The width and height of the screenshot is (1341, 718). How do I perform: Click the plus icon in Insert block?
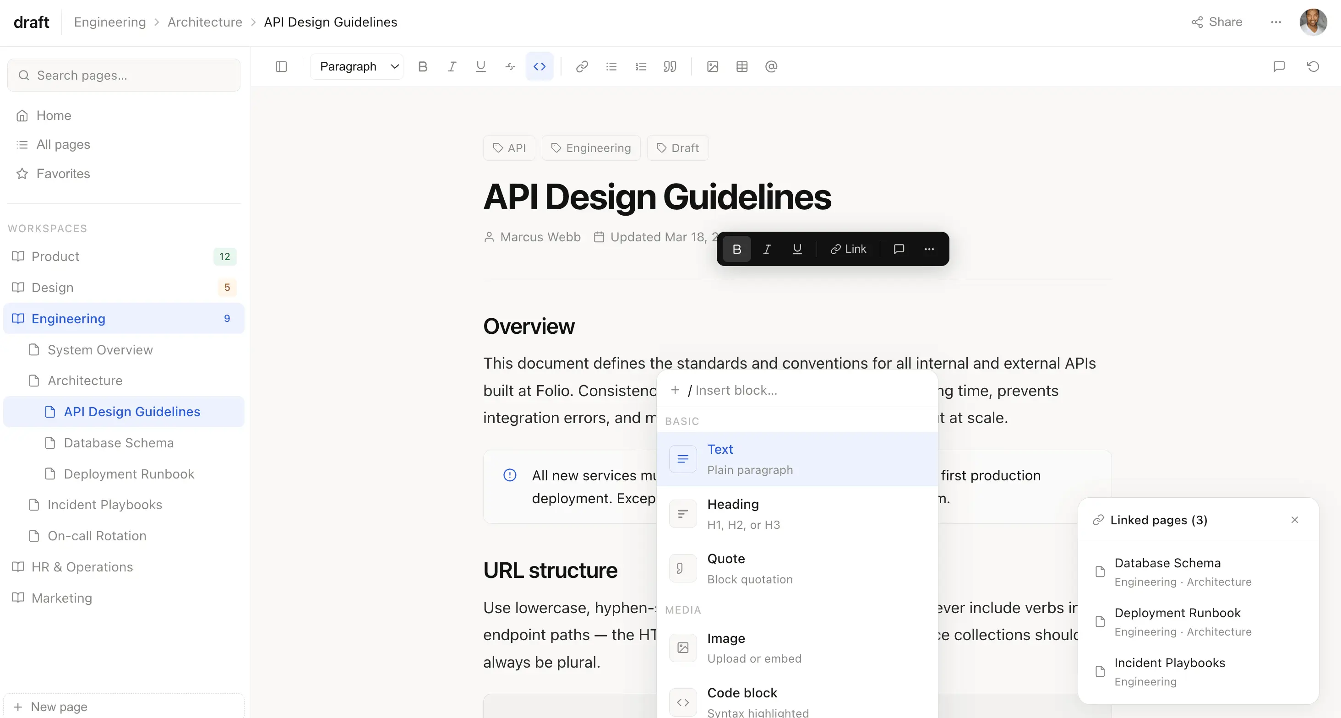point(675,390)
